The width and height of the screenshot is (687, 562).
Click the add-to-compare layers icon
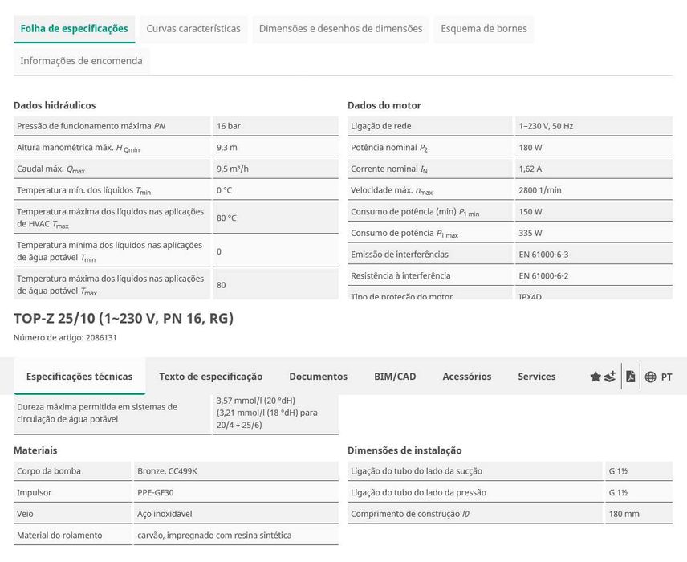tap(610, 376)
